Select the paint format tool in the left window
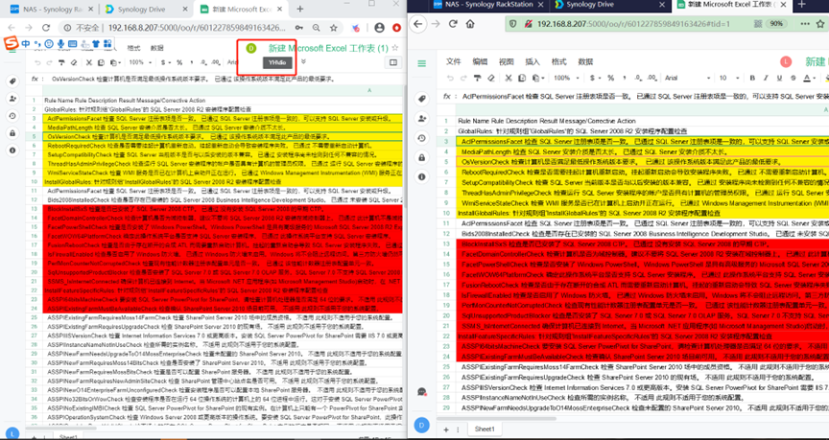Screen dimensions: 829x440 tap(61, 62)
